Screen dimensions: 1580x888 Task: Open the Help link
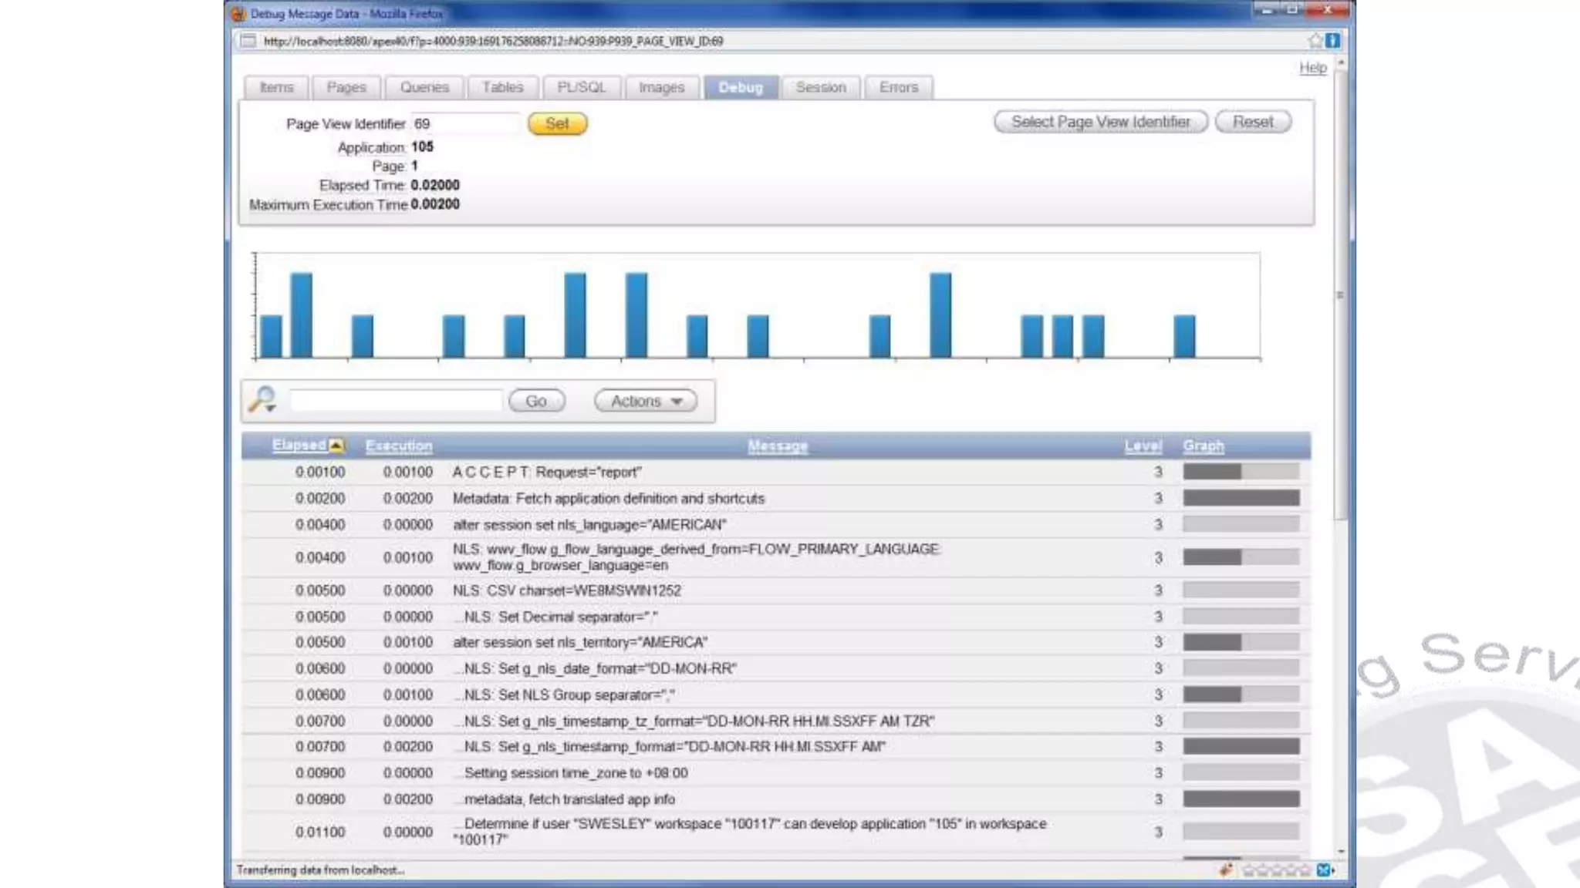point(1312,68)
